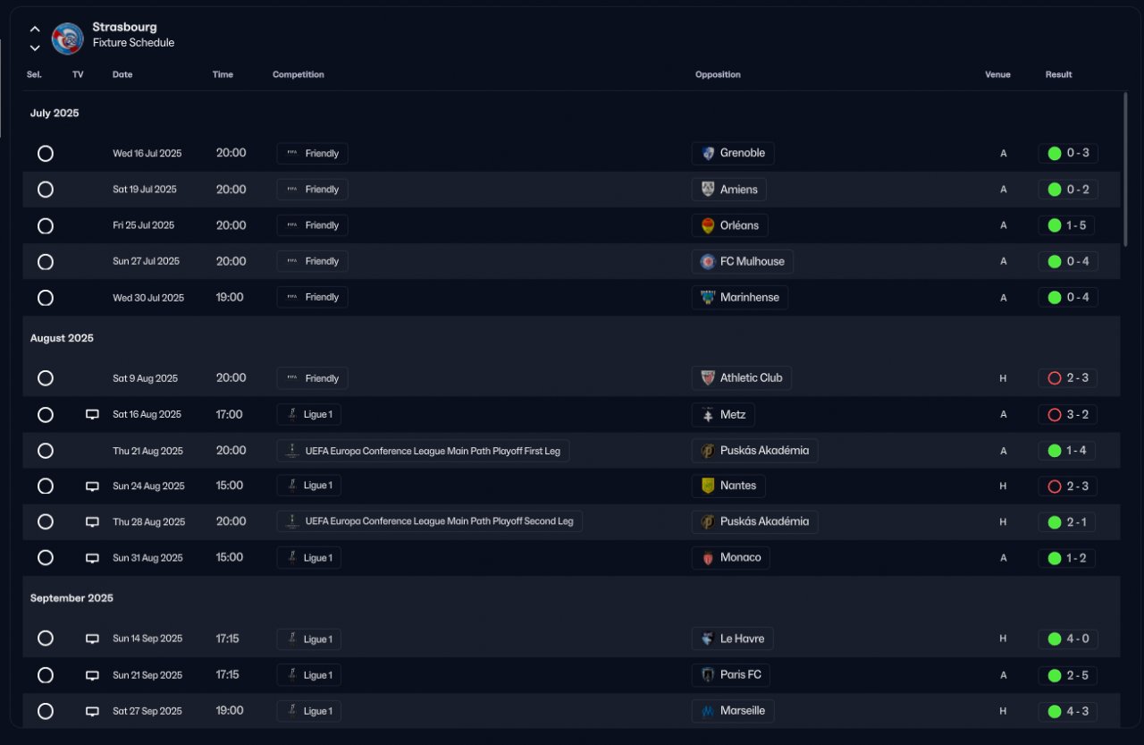Screen dimensions: 1144x745
Task: Open the 0 - 3 result against Grenoble
Action: (x=1068, y=153)
